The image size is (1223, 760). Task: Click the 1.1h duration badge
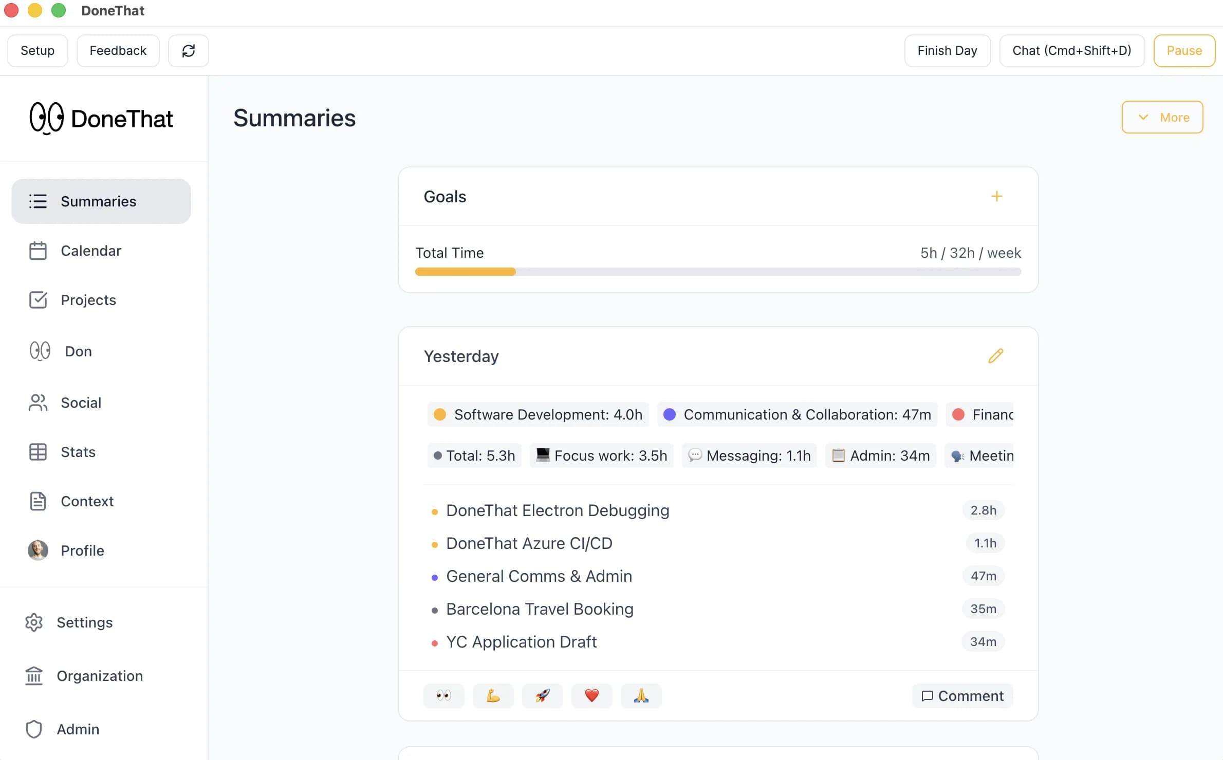(x=985, y=543)
